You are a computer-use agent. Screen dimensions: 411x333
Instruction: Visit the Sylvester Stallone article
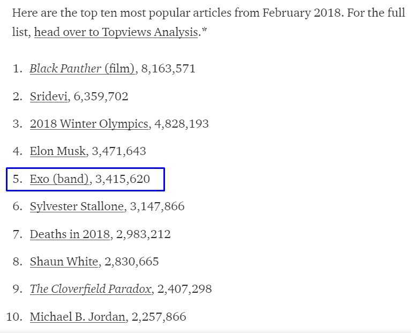coord(77,206)
